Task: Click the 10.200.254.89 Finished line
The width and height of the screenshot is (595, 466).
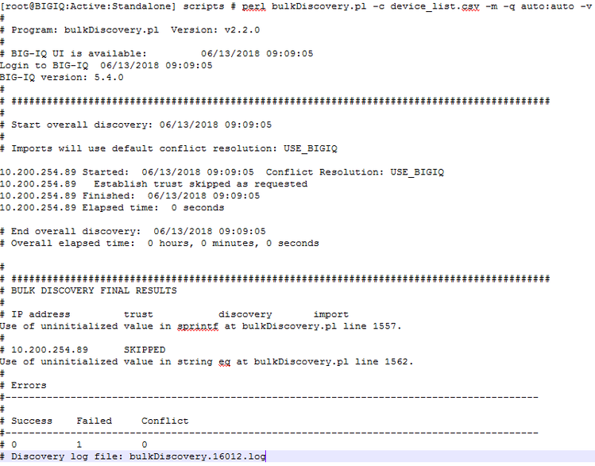Action: [130, 196]
